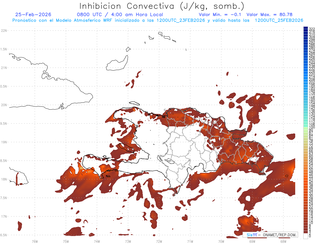Click the "20N" latitude label

point(4,105)
